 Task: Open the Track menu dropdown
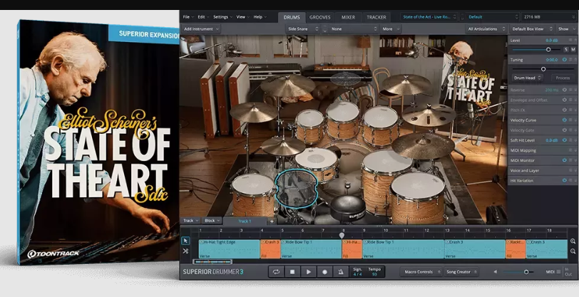click(190, 221)
